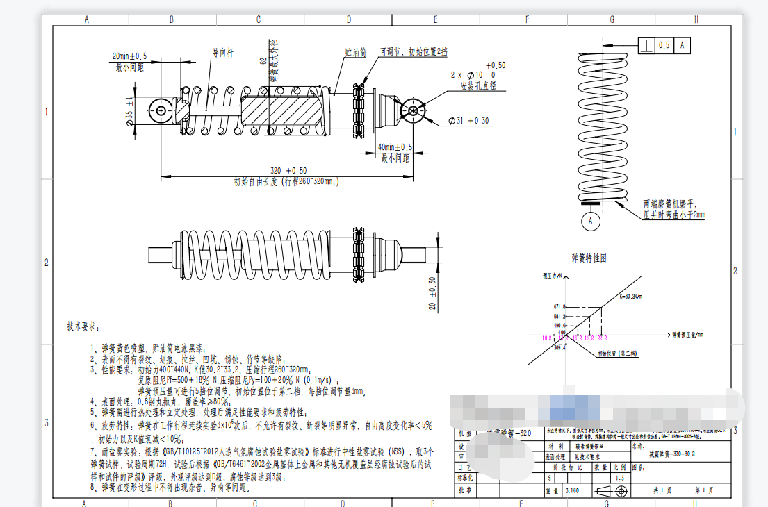
Task: Click the weight value 3.160 cell
Action: pyautogui.click(x=573, y=490)
